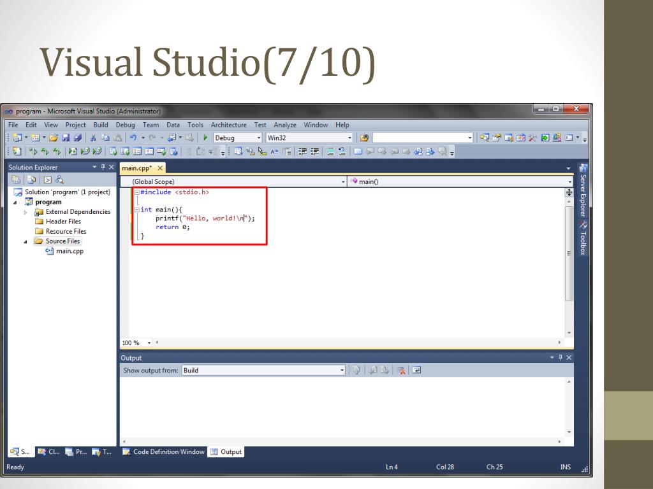Collapse the #include code region
Screen dimensions: 653x489
click(136, 192)
